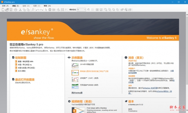Open the 2014 China energy flow sample thumbnail
This screenshot has width=188, height=113.
(75, 66)
